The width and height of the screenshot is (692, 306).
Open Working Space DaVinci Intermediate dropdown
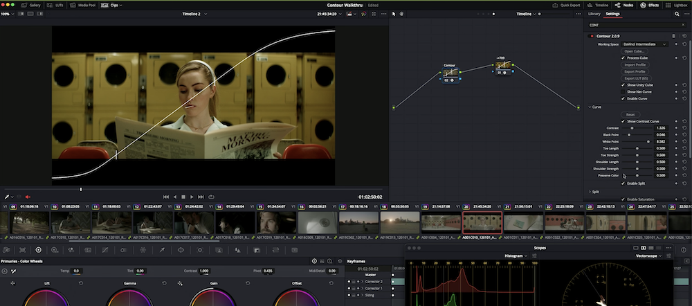[644, 44]
